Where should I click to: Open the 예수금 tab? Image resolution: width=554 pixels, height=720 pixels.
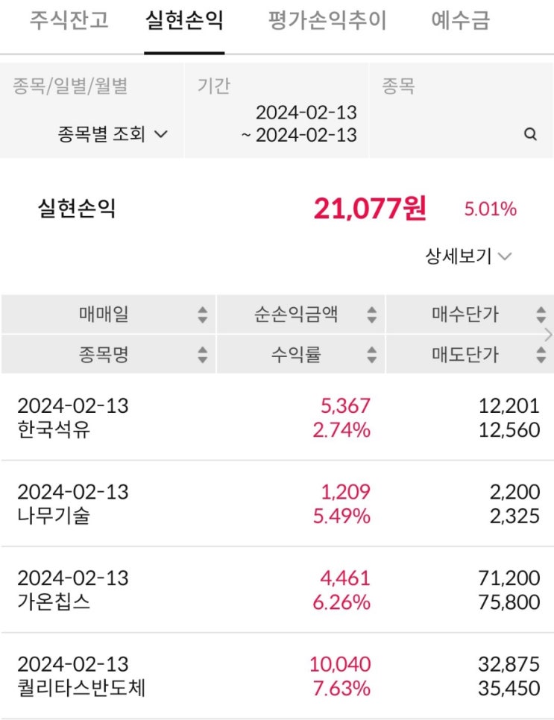[460, 20]
